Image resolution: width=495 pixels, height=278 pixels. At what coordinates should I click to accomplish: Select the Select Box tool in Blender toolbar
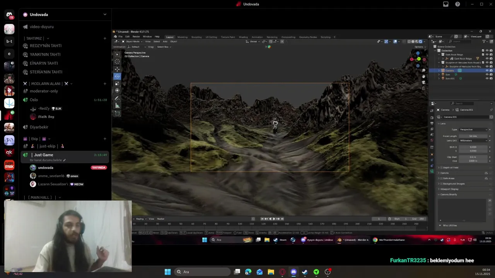click(x=117, y=54)
